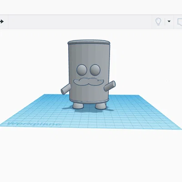Select the character's right eye sphere
The image size is (182, 182).
pos(95,70)
